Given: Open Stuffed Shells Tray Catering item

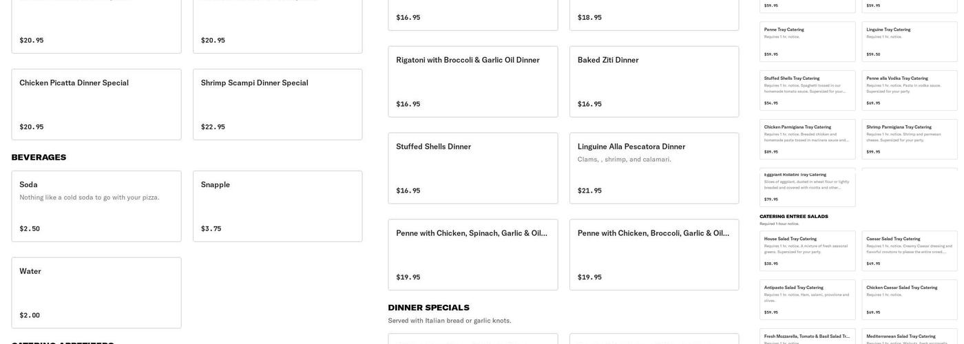Looking at the screenshot, I should click(x=808, y=90).
